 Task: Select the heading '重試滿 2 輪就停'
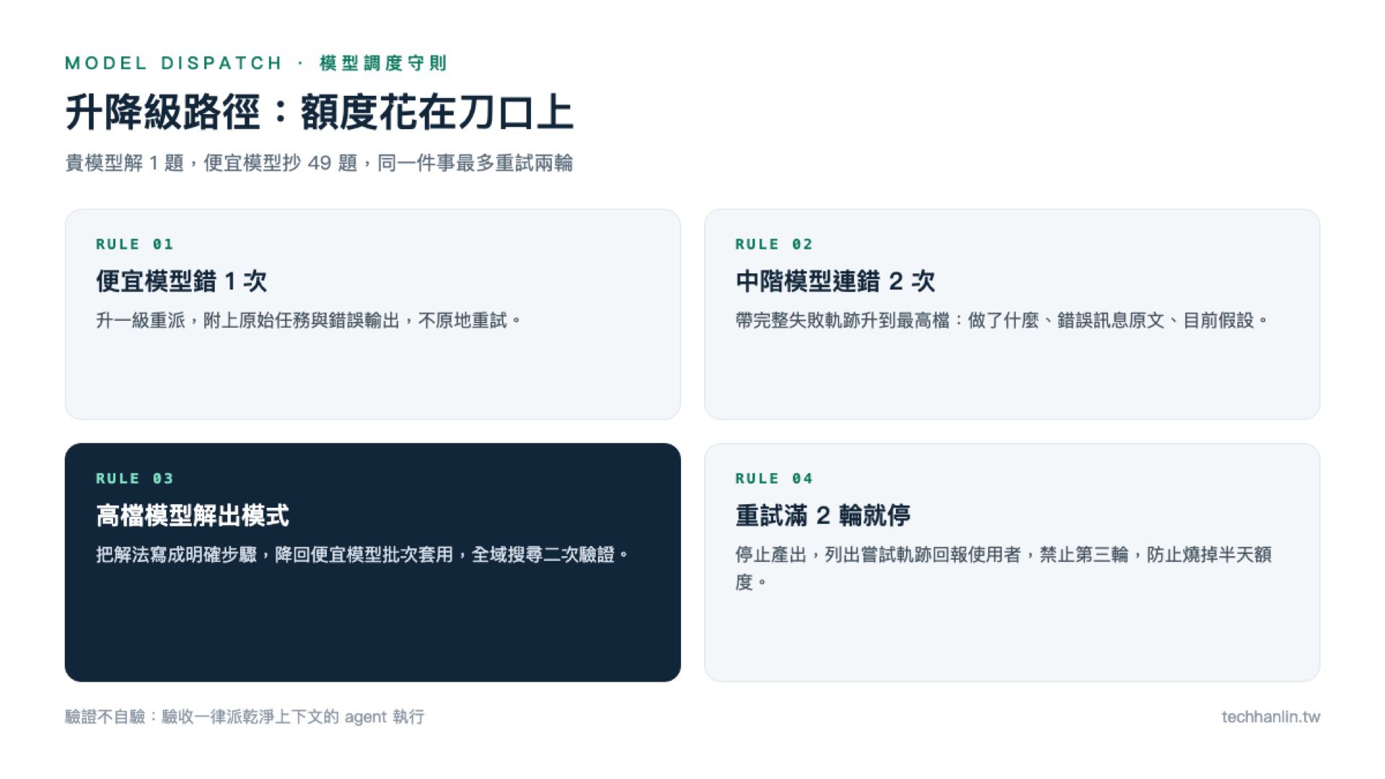pos(823,516)
